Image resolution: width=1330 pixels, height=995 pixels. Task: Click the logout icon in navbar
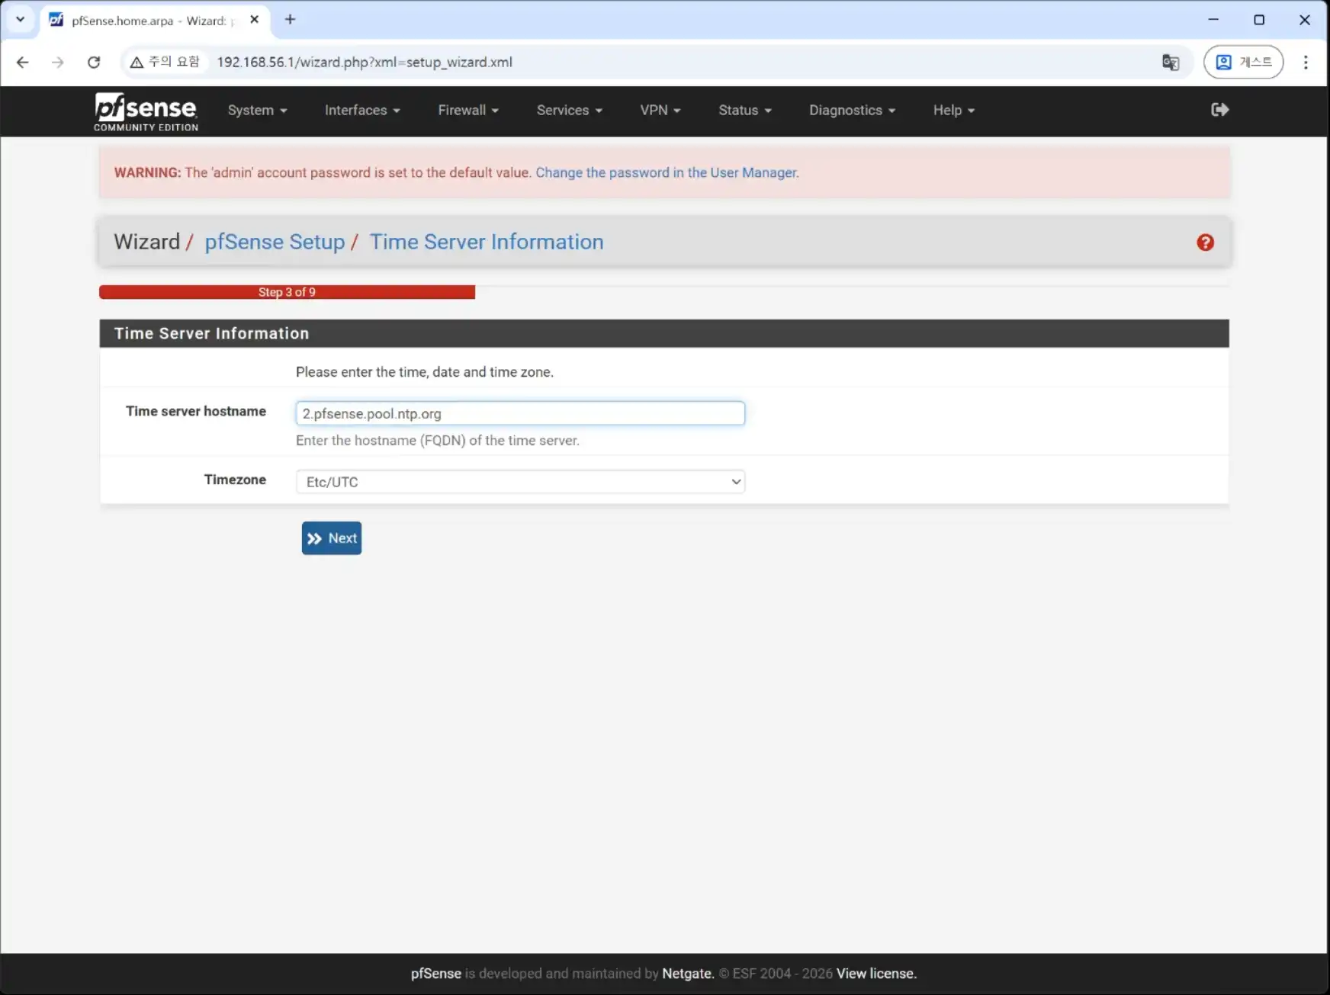coord(1219,110)
